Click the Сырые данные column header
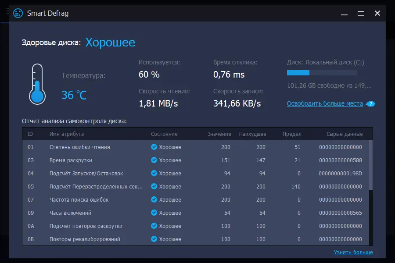The image size is (395, 263). (x=345, y=134)
